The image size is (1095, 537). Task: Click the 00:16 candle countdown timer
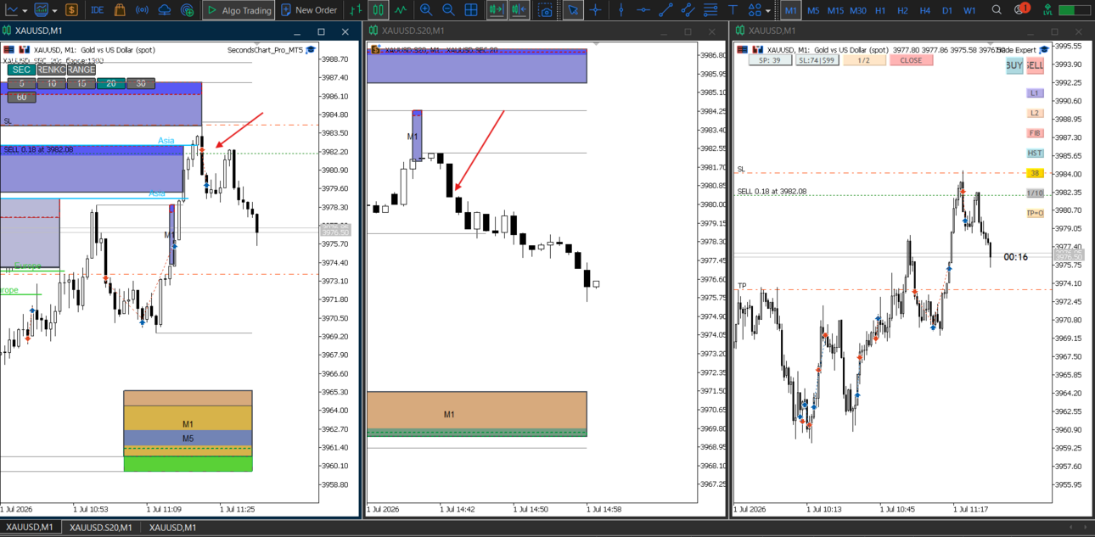coord(1015,257)
